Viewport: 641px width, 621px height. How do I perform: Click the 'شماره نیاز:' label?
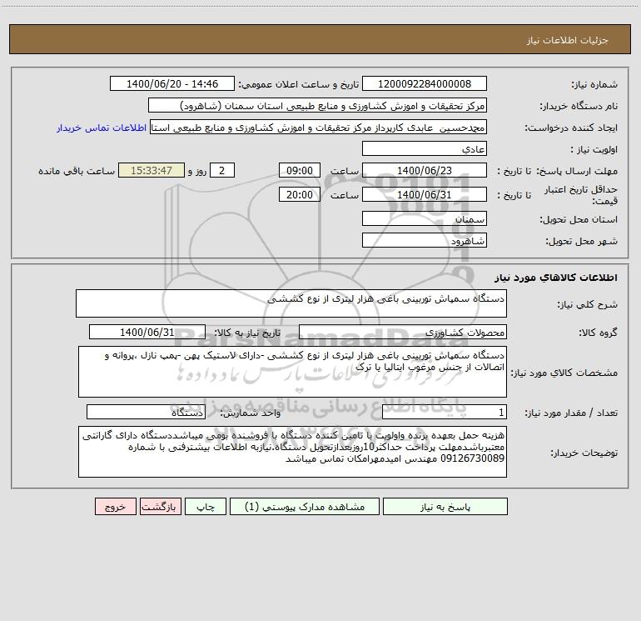point(594,84)
